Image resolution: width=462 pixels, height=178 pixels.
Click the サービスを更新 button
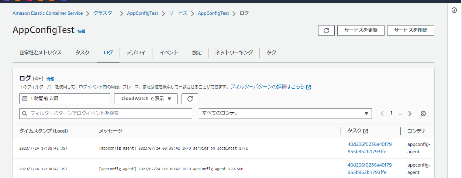click(x=361, y=30)
